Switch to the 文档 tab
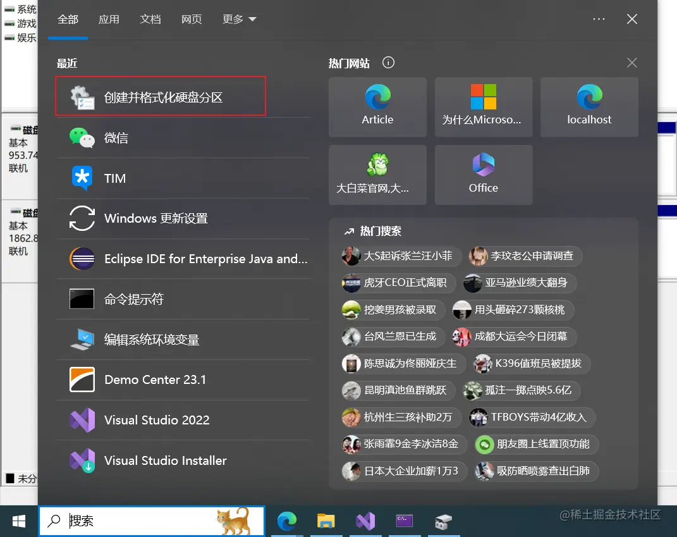The width and height of the screenshot is (677, 537). [150, 20]
